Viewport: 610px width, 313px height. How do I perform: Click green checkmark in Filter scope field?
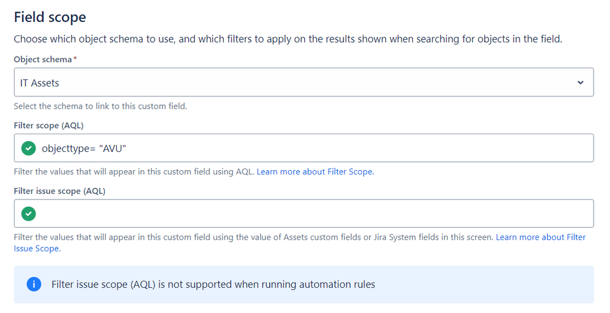29,148
